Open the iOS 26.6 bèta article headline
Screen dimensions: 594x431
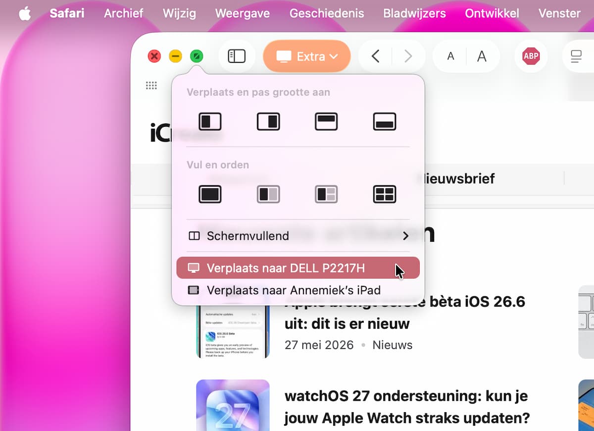(405, 313)
